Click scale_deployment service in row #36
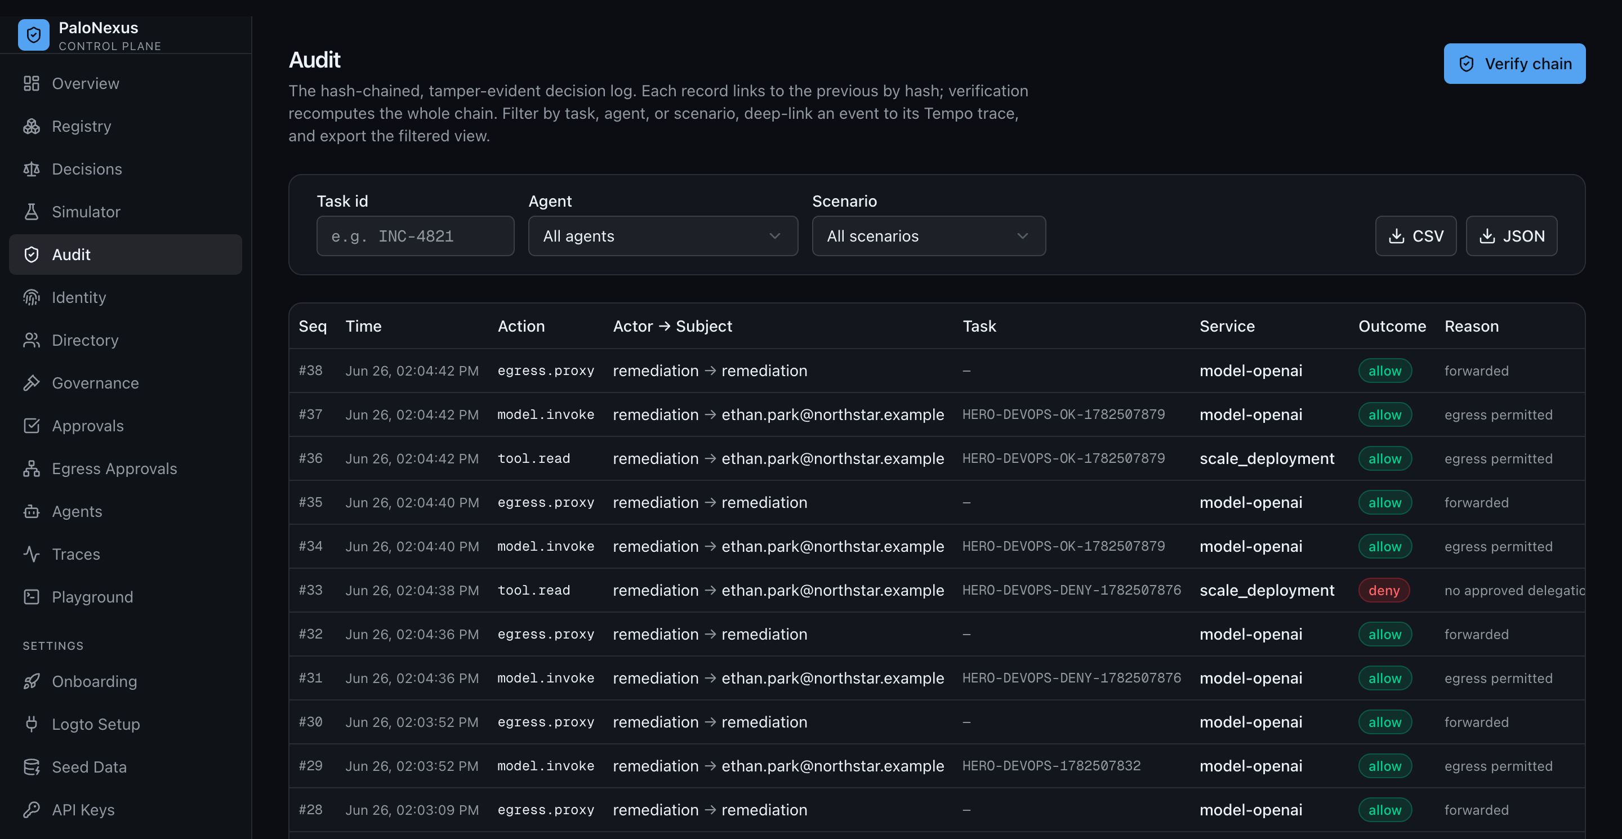Screen dimensions: 1622x839 [1266, 459]
